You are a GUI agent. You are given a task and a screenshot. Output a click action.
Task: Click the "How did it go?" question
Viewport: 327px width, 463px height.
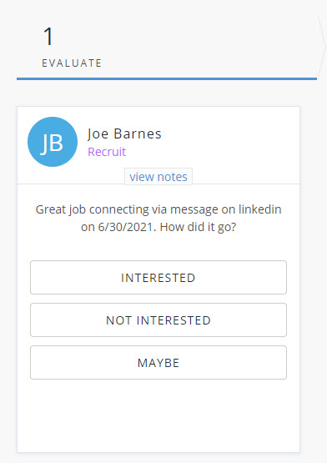click(x=198, y=227)
